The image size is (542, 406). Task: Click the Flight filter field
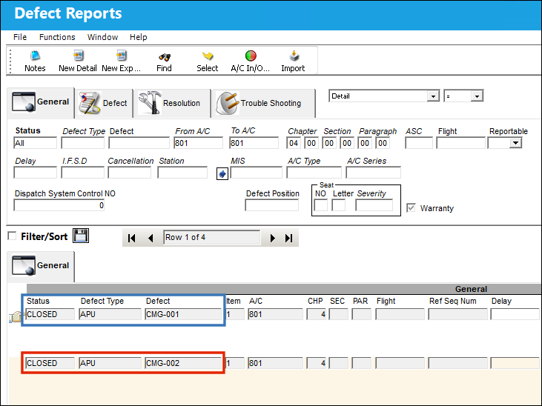click(460, 143)
